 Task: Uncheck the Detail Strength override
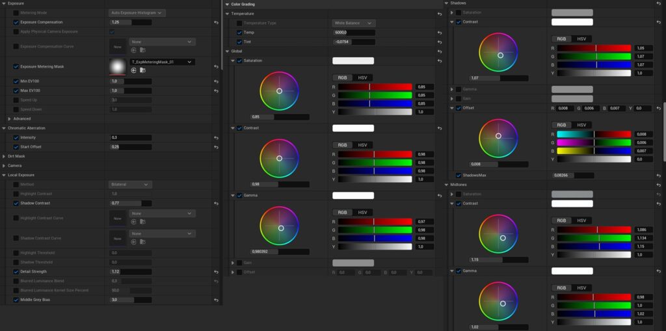(x=16, y=271)
